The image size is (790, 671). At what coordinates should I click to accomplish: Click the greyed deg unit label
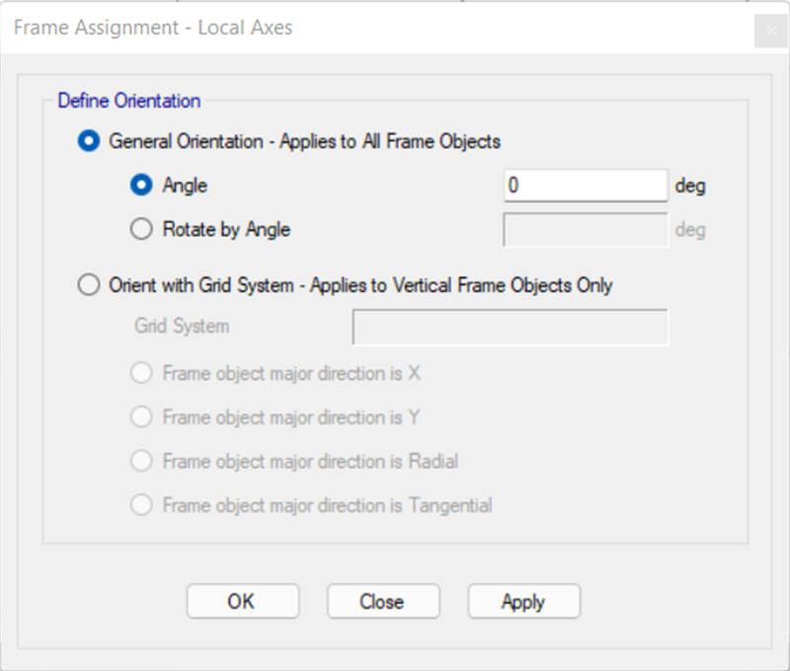(x=690, y=230)
